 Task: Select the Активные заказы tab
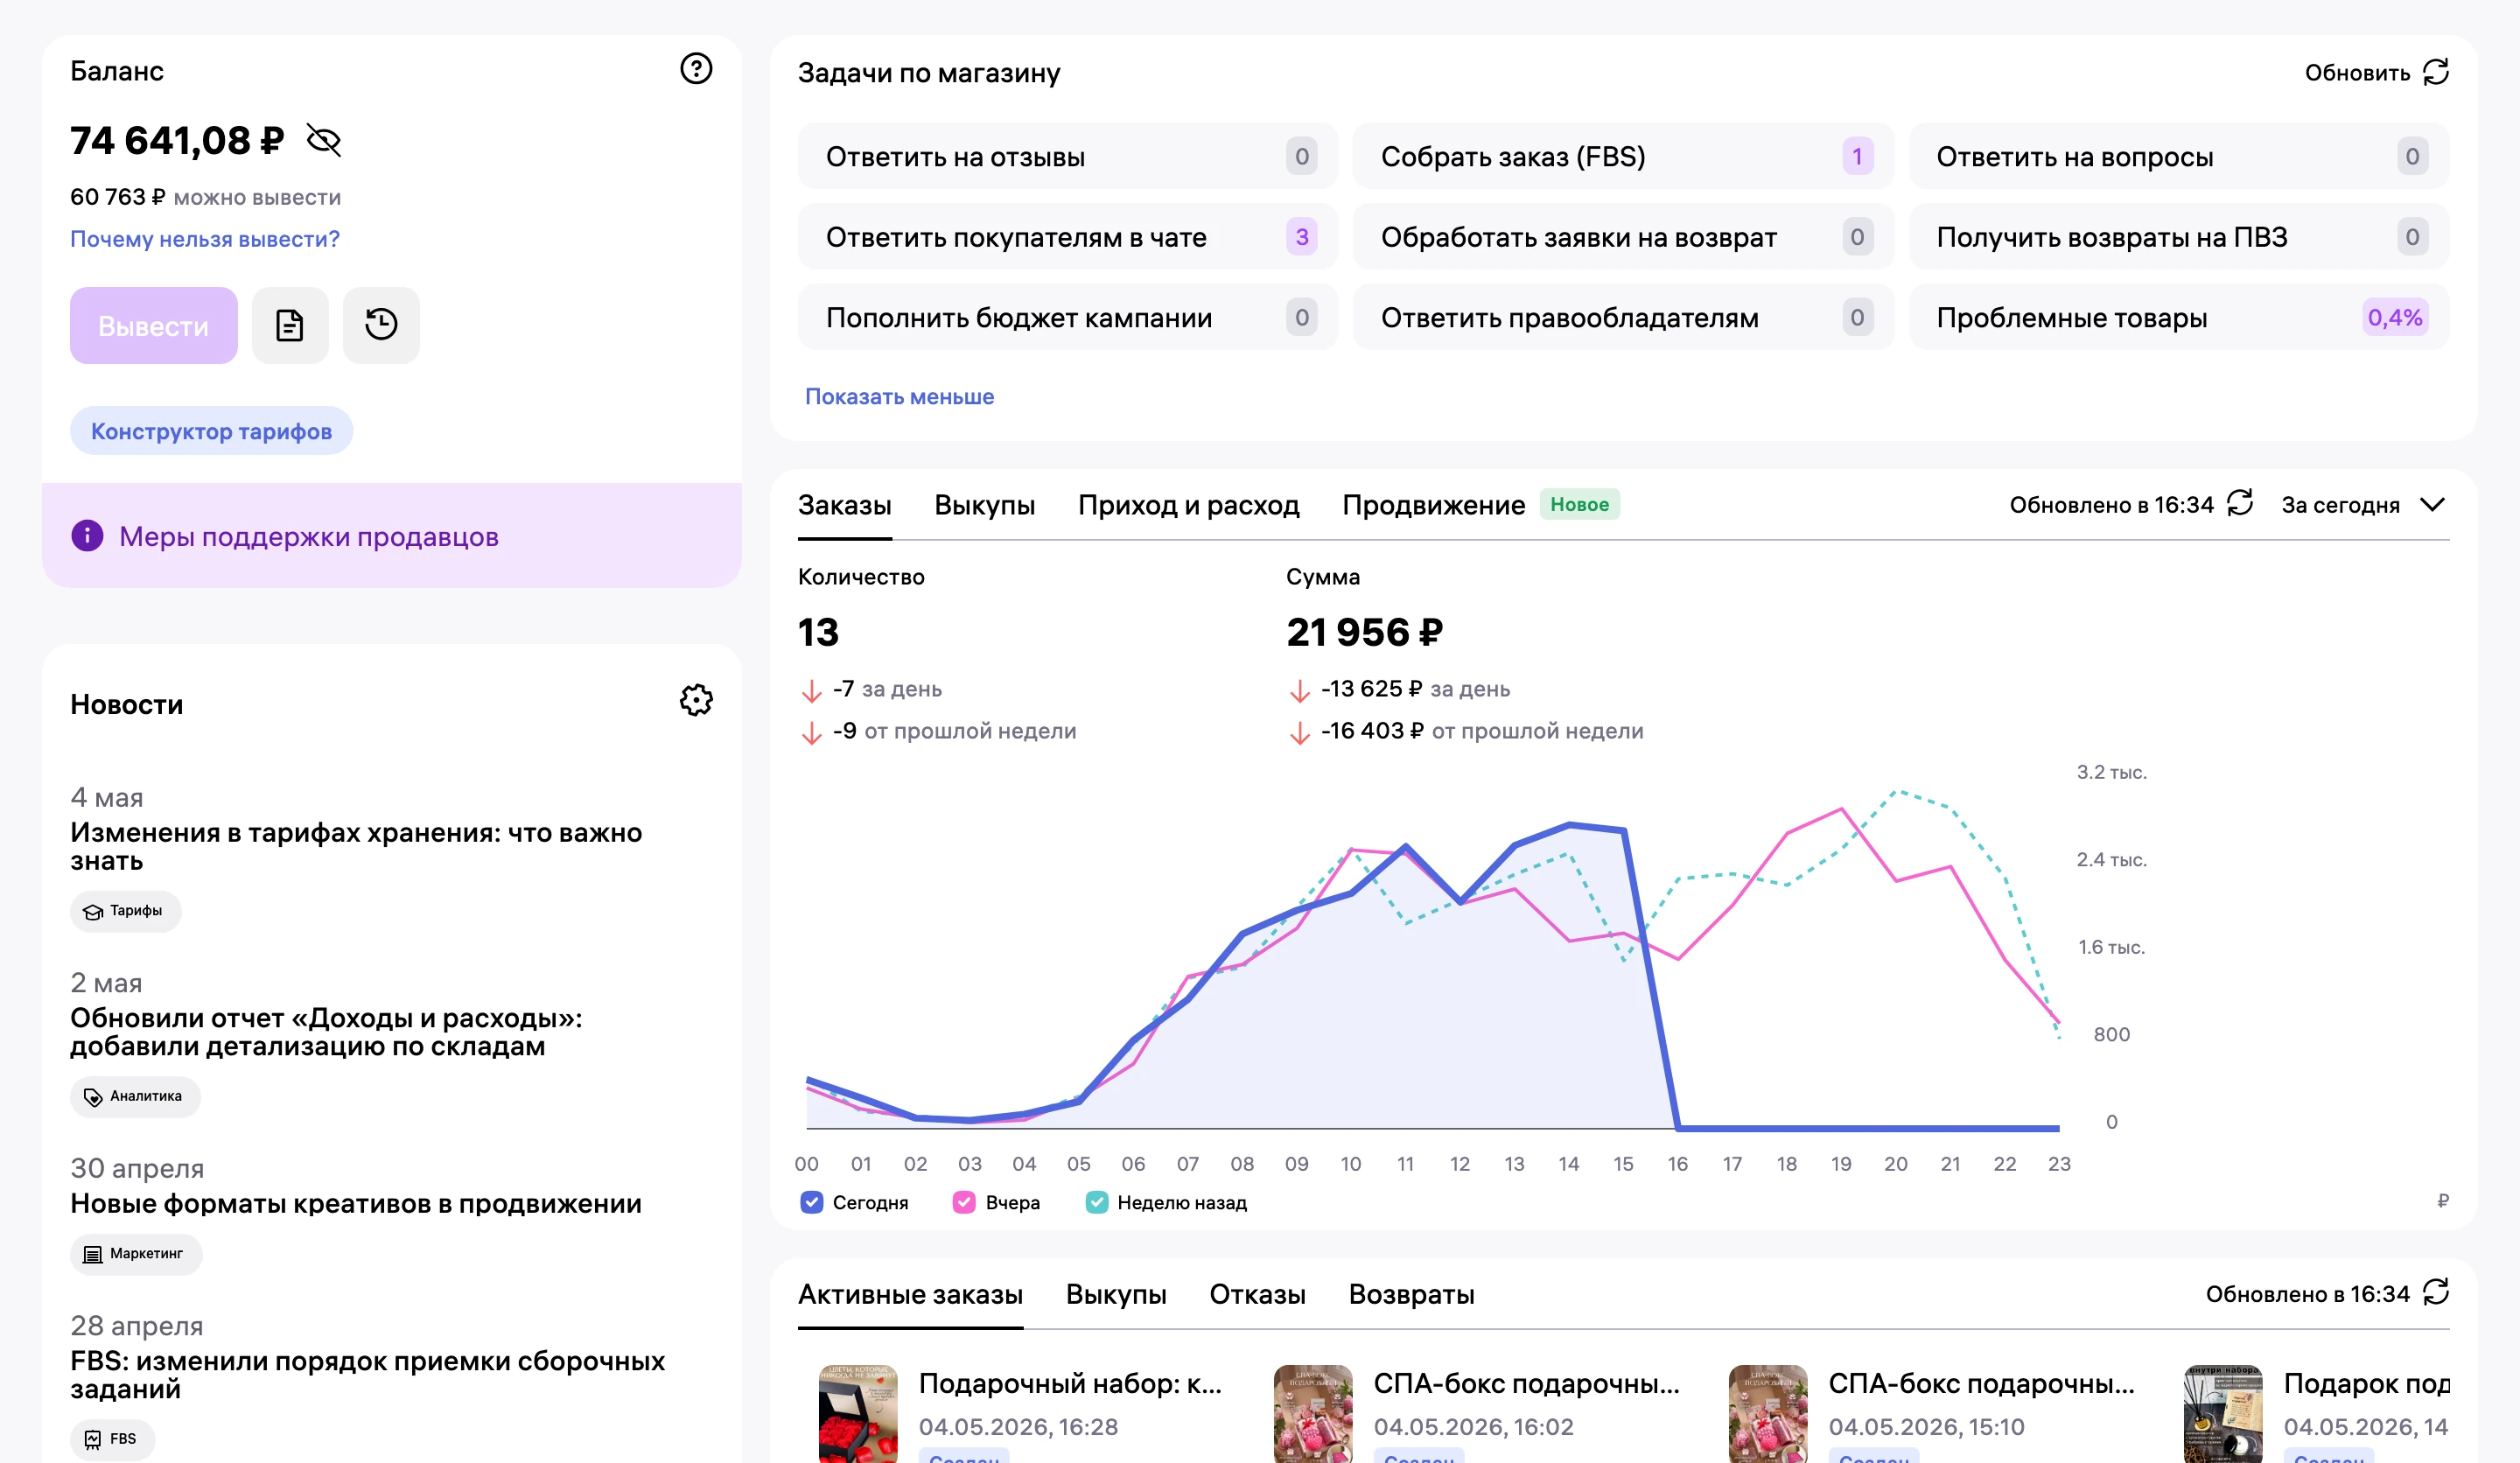(x=910, y=1294)
